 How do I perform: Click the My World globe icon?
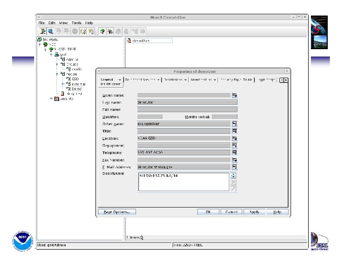pyautogui.click(x=40, y=39)
